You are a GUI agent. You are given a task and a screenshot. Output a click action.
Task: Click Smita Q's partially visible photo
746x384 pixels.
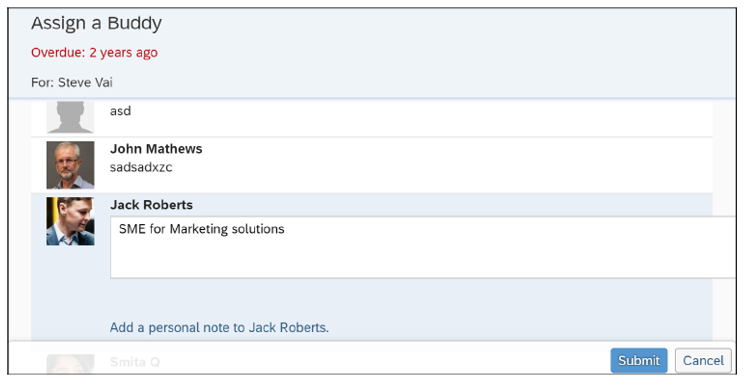click(x=70, y=364)
